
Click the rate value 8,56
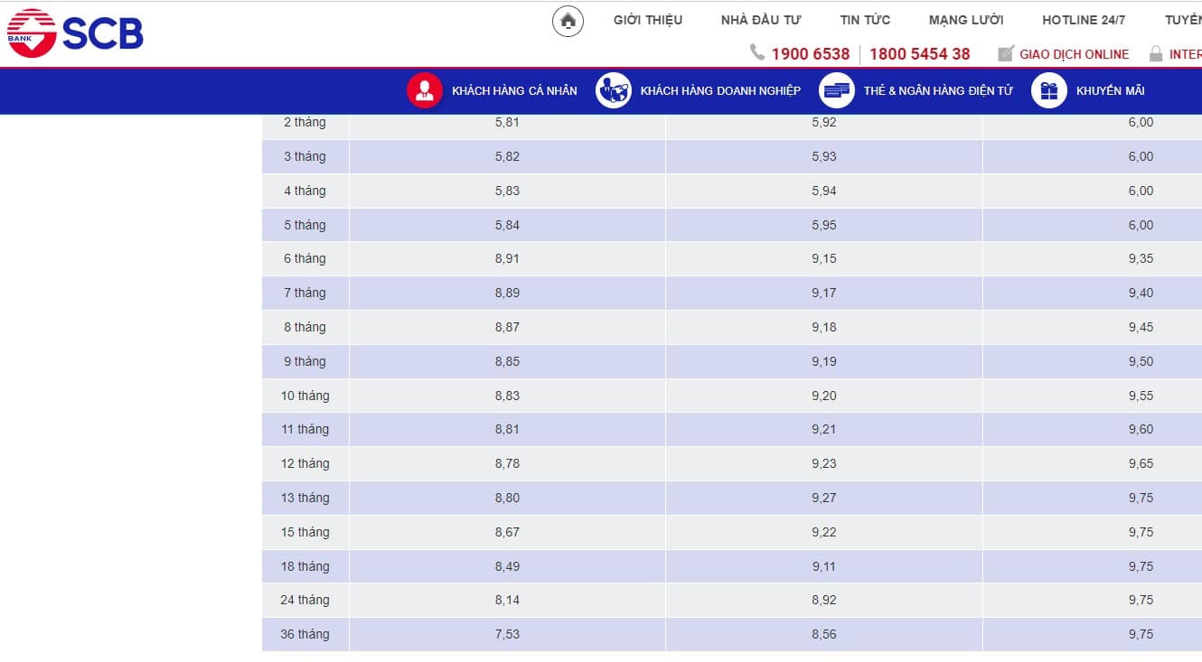[x=824, y=634]
